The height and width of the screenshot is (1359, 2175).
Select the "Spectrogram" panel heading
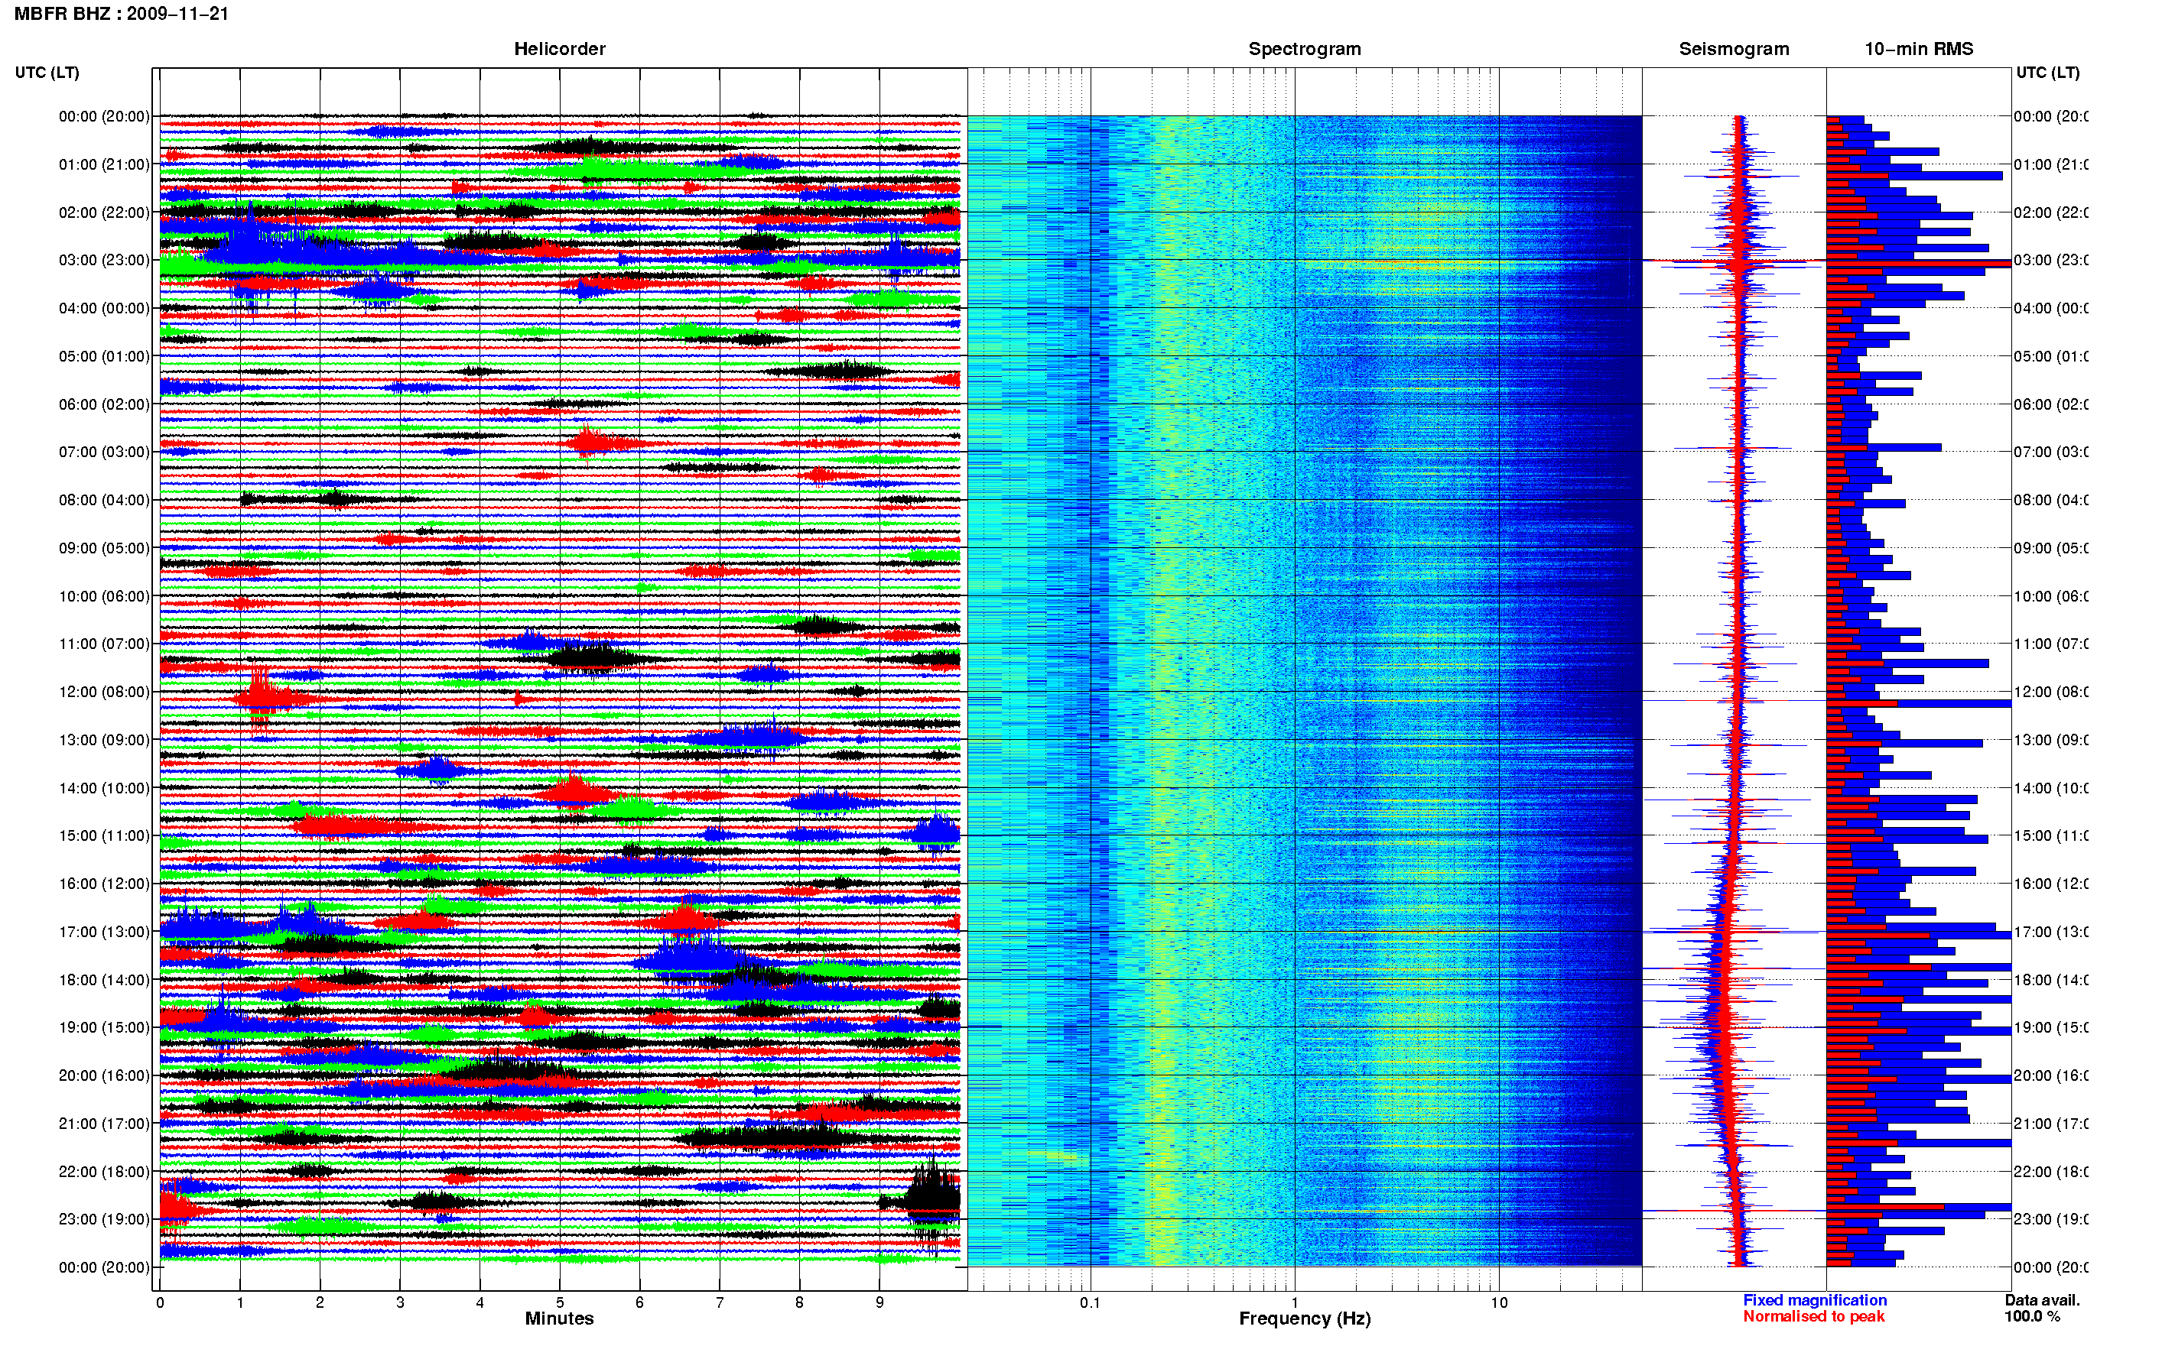1305,49
